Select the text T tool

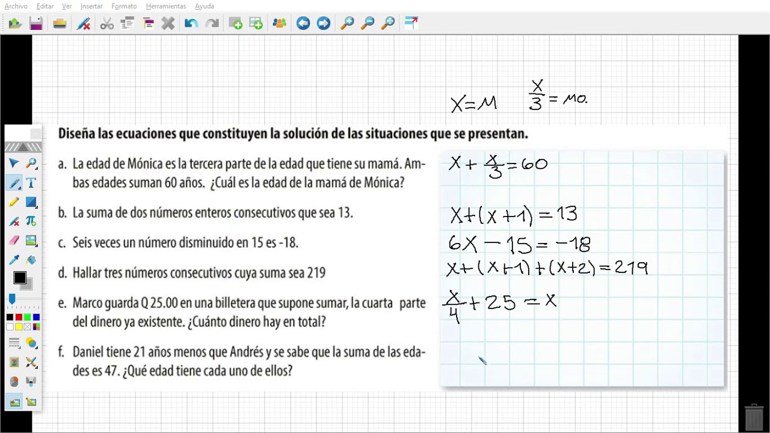point(31,183)
